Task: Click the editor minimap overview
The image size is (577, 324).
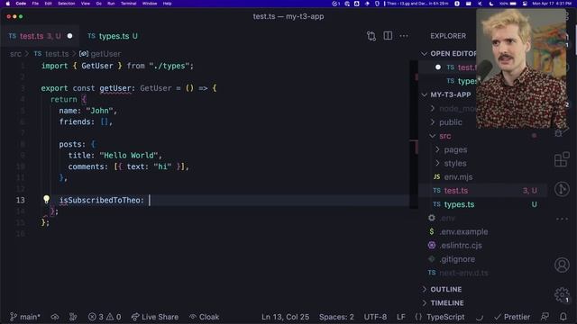Action: coord(414,134)
